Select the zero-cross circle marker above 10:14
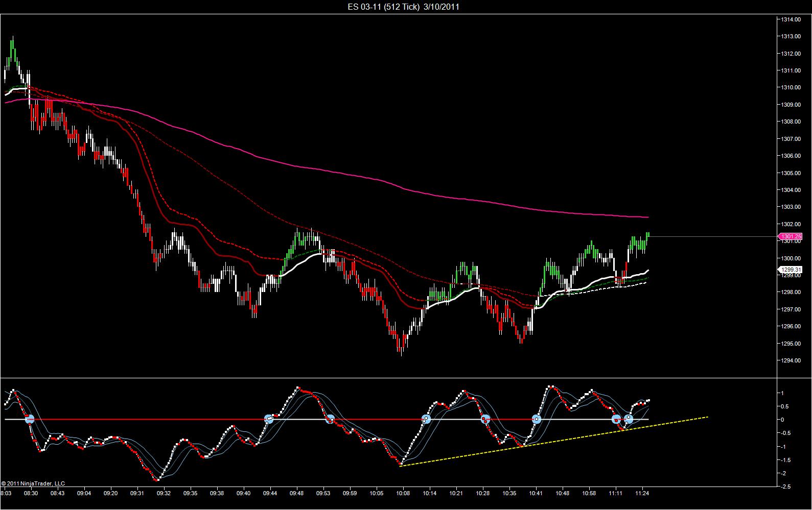Screen dimensions: 812x510 (426, 419)
